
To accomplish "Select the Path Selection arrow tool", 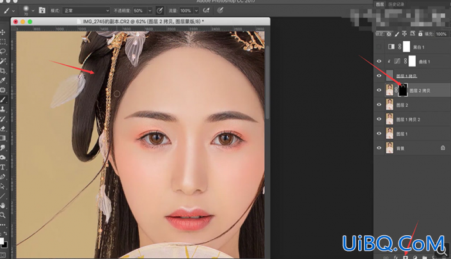I will 3,186.
